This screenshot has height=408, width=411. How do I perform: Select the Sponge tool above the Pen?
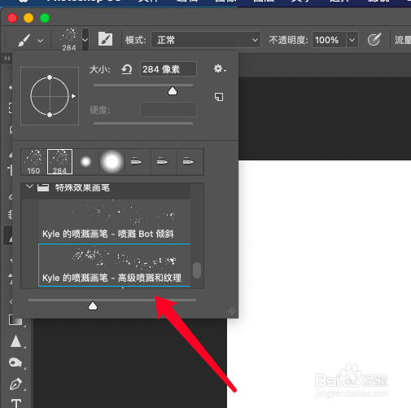coord(15,362)
